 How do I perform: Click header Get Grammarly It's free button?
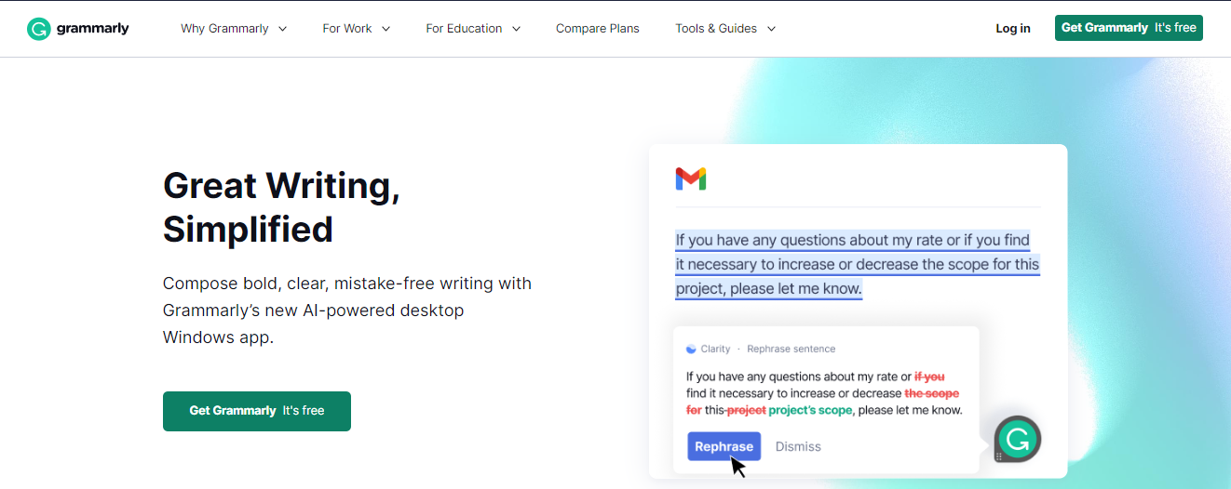click(1129, 28)
